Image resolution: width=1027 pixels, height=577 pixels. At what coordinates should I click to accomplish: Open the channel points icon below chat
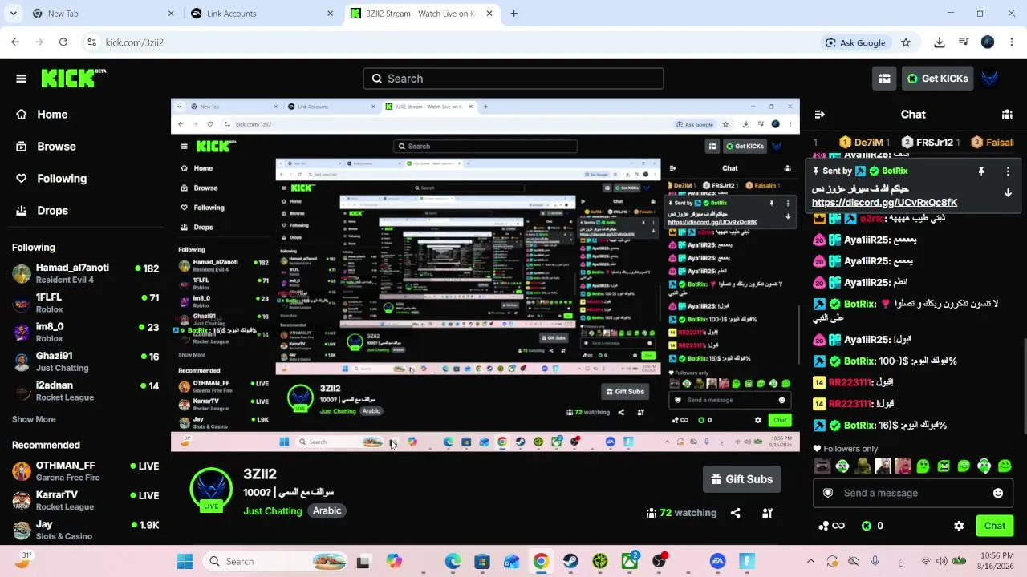pyautogui.click(x=830, y=527)
